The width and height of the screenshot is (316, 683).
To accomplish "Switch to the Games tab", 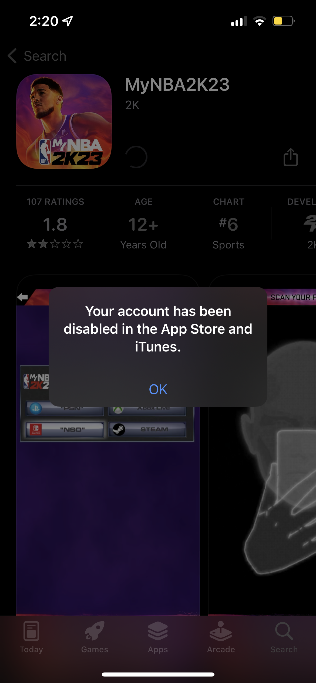I will coord(95,637).
